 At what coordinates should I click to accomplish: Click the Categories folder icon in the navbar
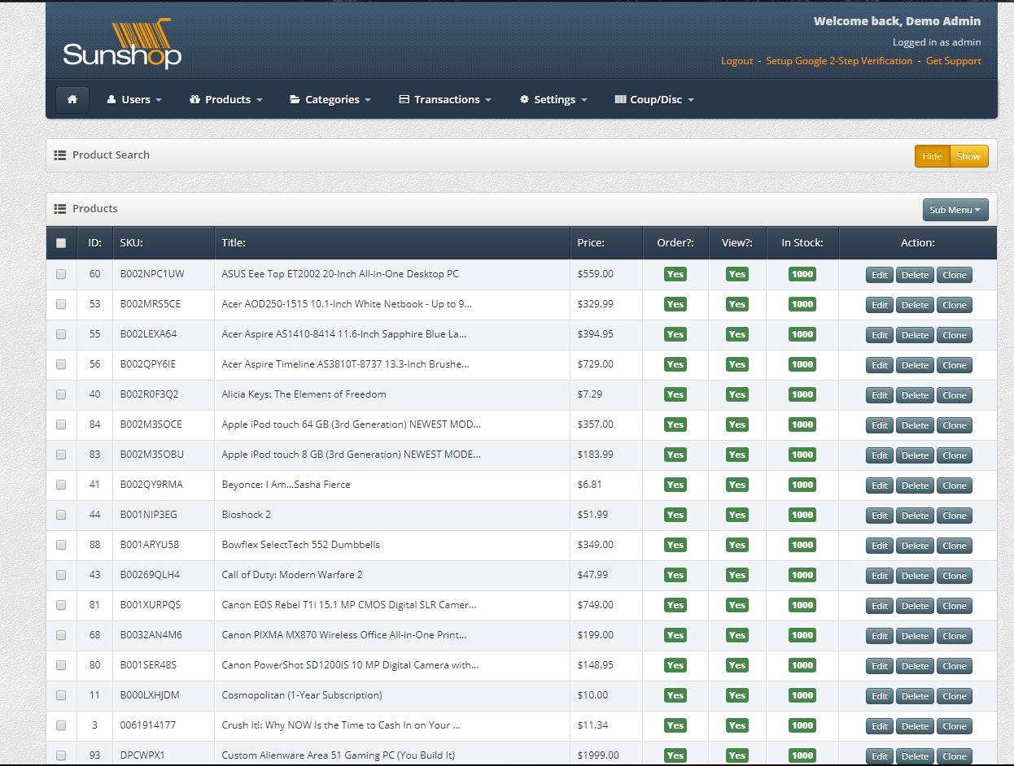click(x=293, y=99)
